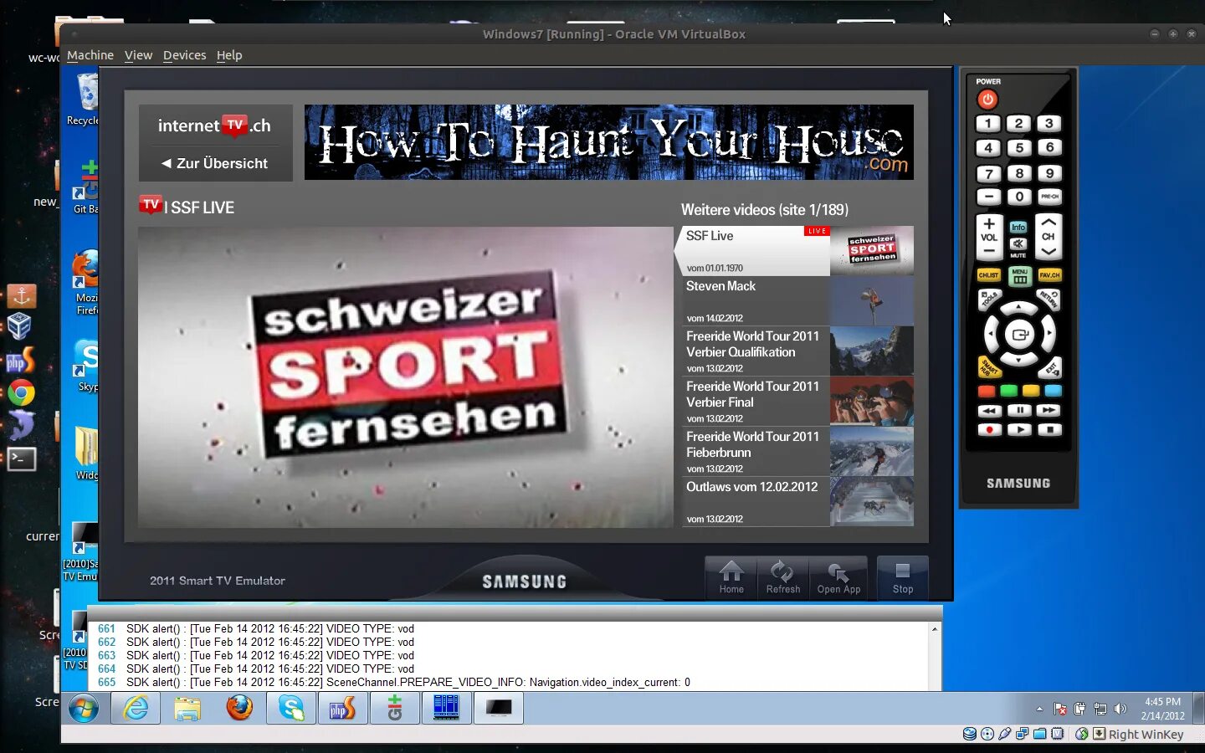The height and width of the screenshot is (753, 1205).
Task: Click channel down chevron on the remote
Action: [1049, 250]
